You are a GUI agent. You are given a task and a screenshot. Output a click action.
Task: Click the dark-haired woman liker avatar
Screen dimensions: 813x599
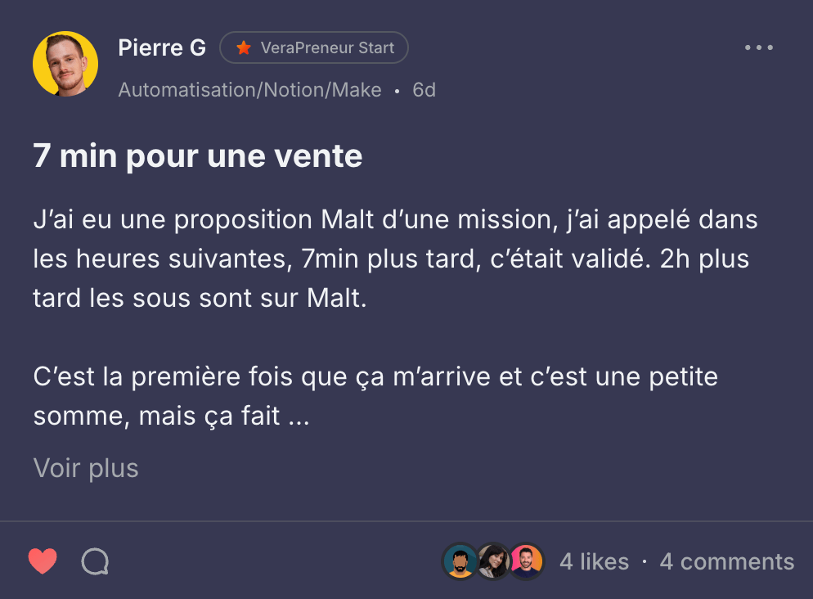click(494, 561)
